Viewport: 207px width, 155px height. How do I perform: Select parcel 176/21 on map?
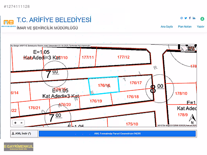pos(34,108)
